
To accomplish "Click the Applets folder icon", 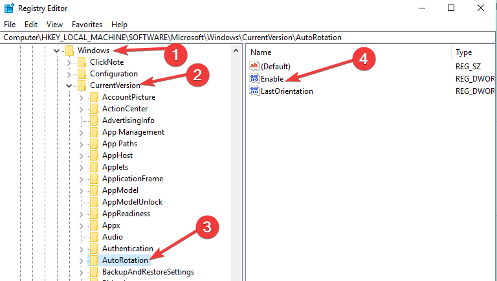I will coord(94,167).
